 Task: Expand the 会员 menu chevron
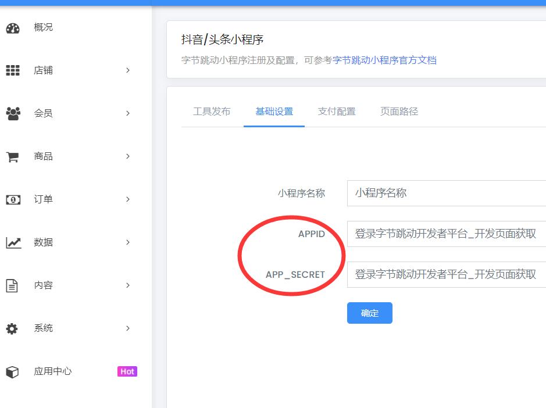coord(128,113)
